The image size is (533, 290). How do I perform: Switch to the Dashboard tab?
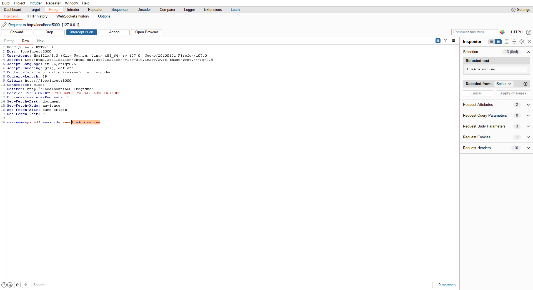pyautogui.click(x=12, y=10)
